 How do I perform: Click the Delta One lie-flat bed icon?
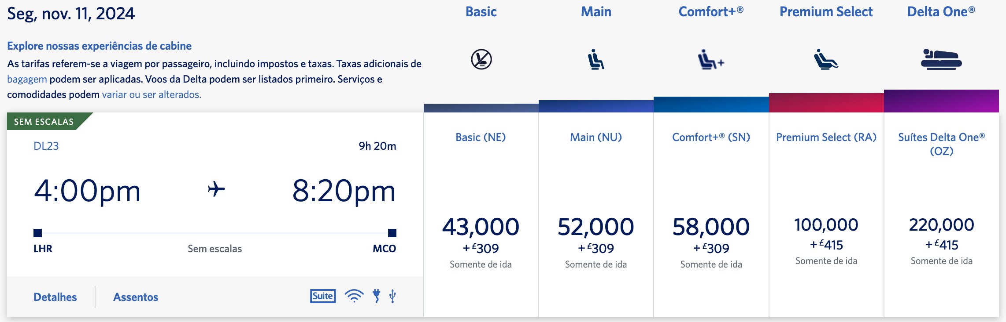click(941, 59)
